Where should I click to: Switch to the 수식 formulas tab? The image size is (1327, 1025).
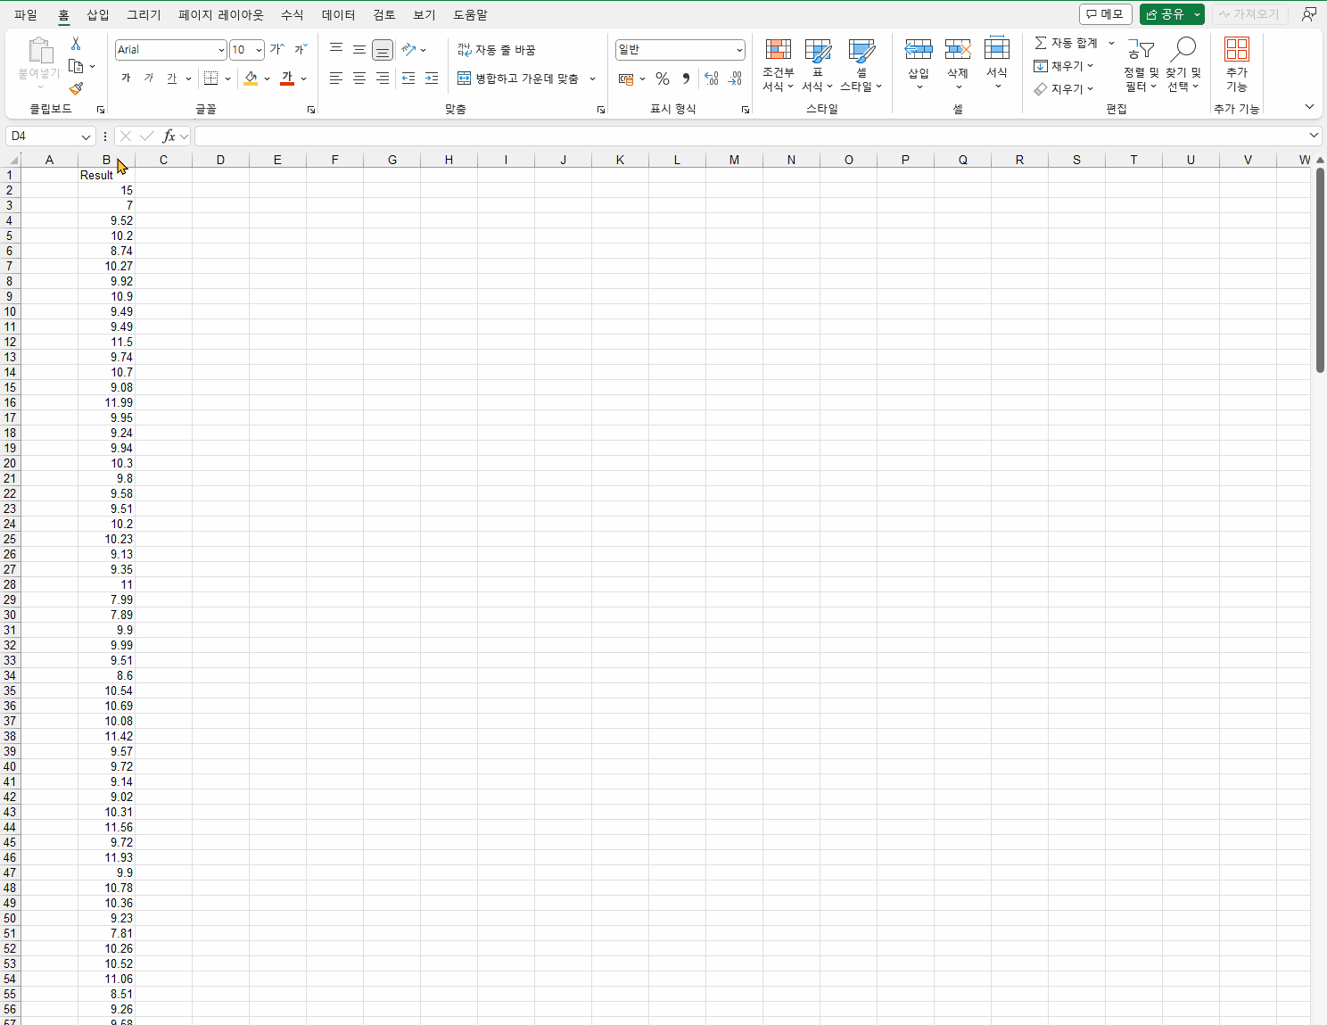point(292,15)
